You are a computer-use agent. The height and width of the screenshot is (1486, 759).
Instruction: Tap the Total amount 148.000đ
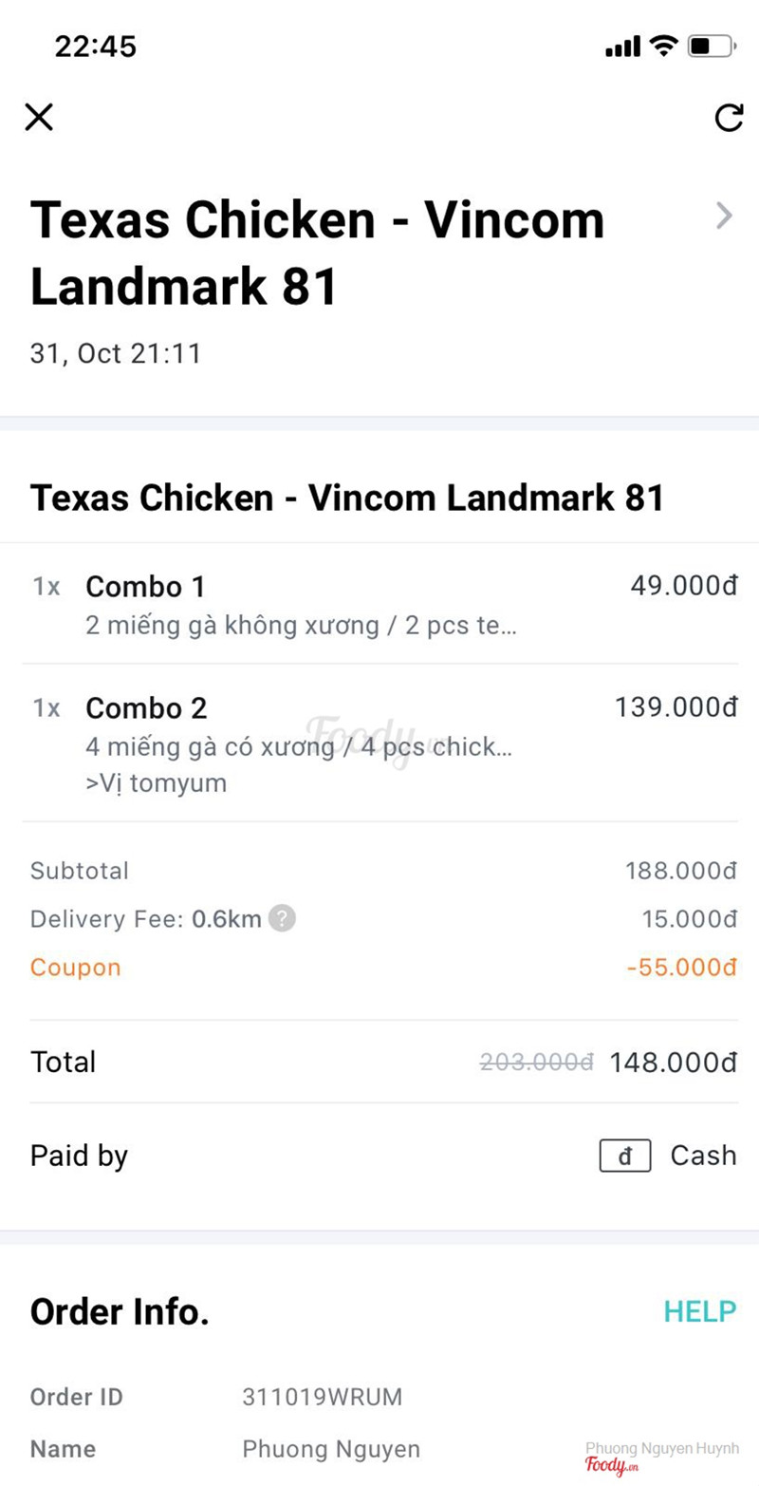click(x=673, y=1062)
